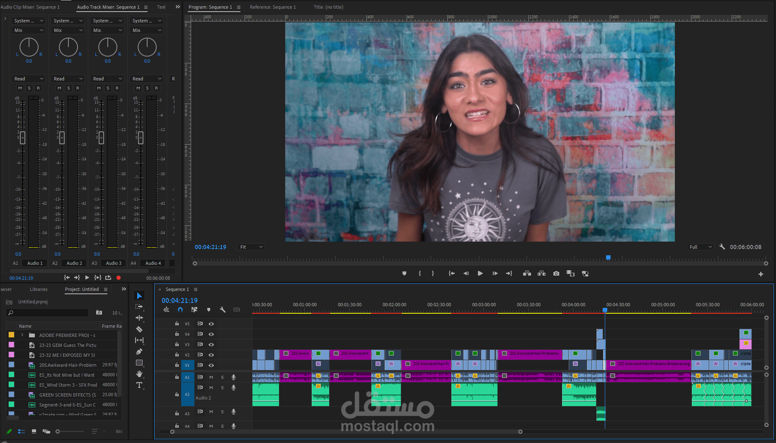Add a marker in the timeline header
The height and width of the screenshot is (443, 776).
pos(209,310)
